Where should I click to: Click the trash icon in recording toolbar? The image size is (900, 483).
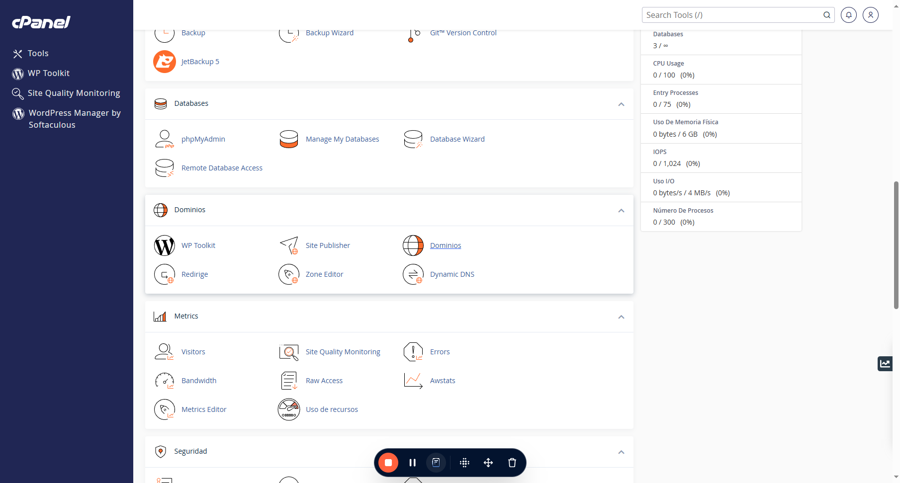point(512,463)
